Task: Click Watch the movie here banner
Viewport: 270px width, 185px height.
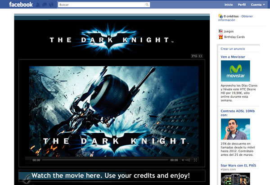Action: (x=112, y=176)
